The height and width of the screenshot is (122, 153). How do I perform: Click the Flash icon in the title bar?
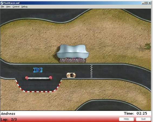[x=2, y=3]
